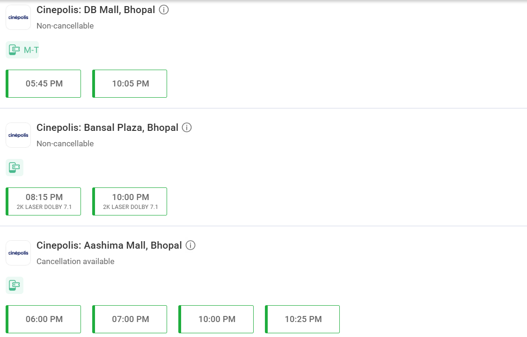The width and height of the screenshot is (527, 337).
Task: Open info icon for Cinepolis DB Mall
Action: coord(164,10)
